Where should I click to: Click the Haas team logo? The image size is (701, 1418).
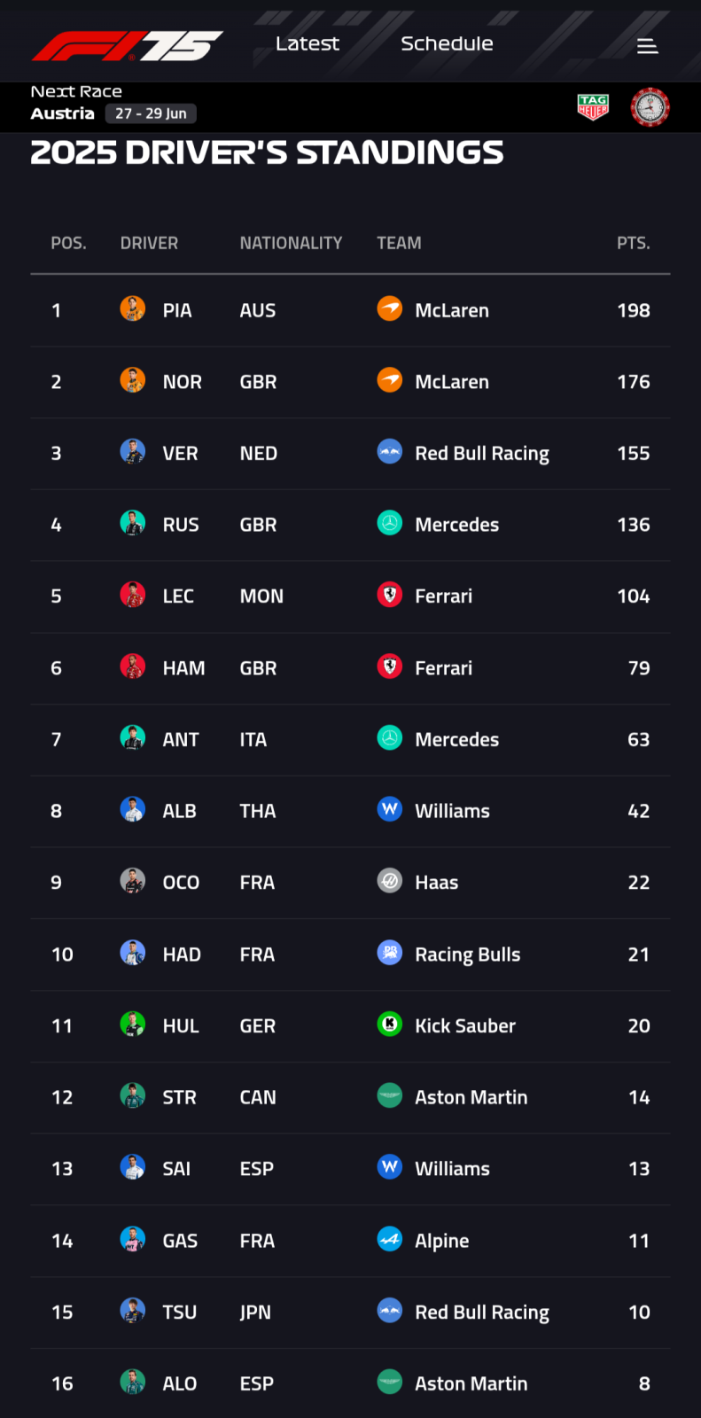[x=390, y=880]
